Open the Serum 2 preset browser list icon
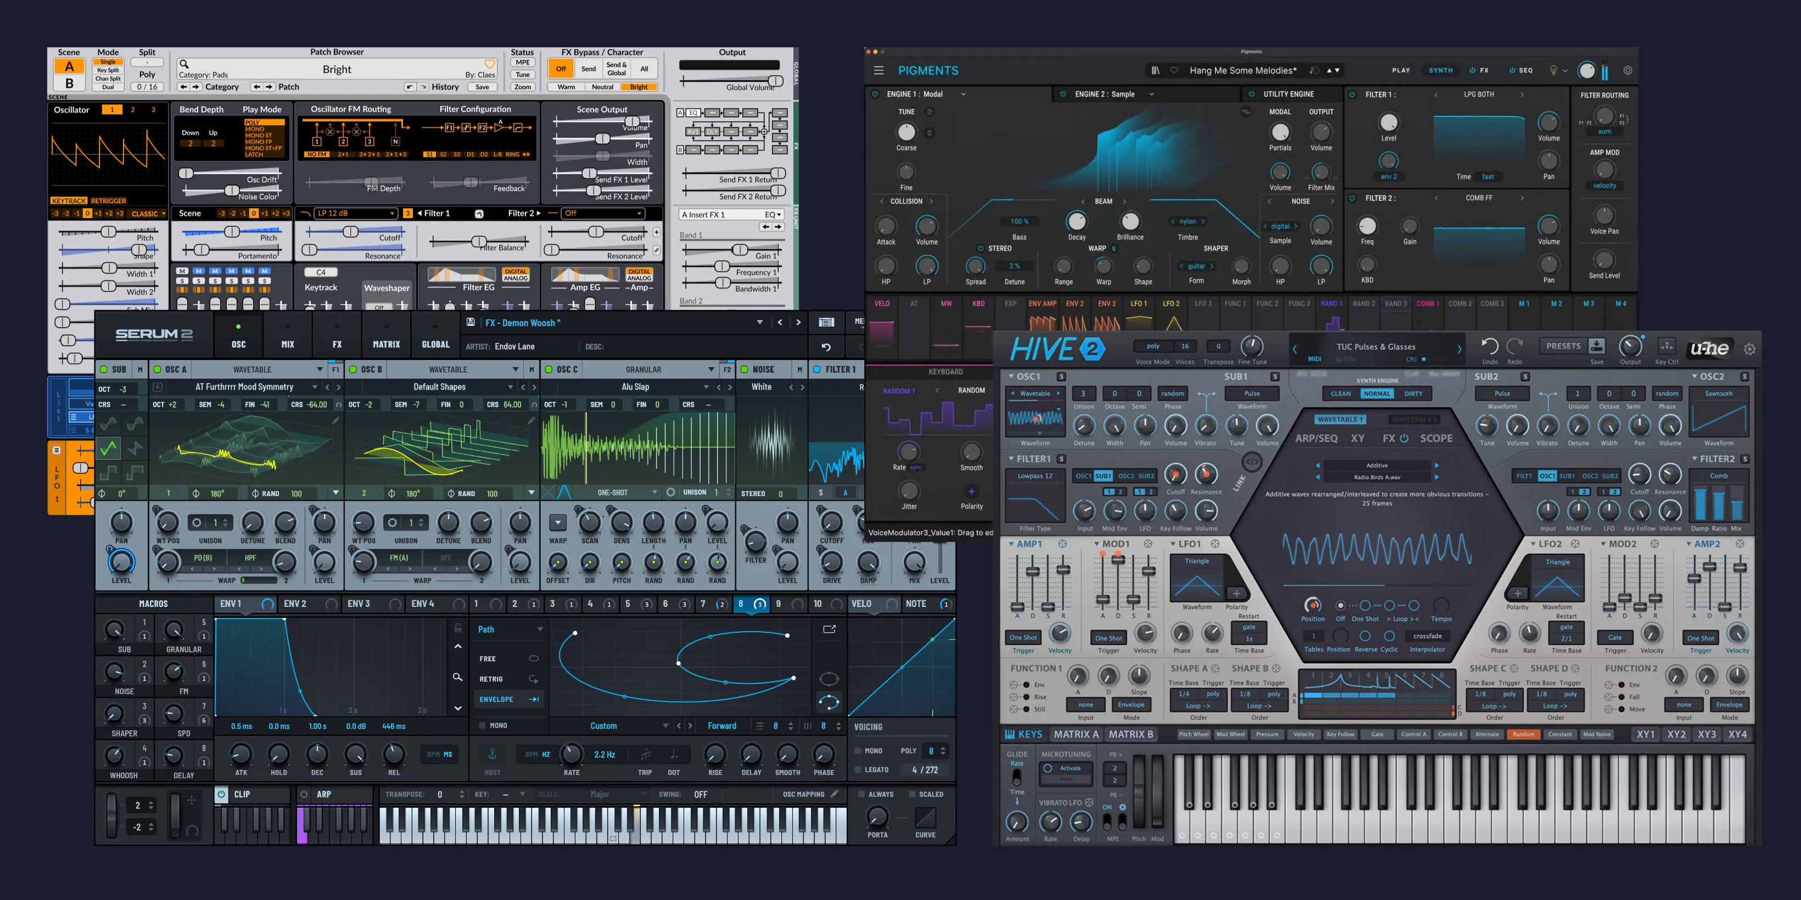The width and height of the screenshot is (1801, 900). [x=826, y=322]
